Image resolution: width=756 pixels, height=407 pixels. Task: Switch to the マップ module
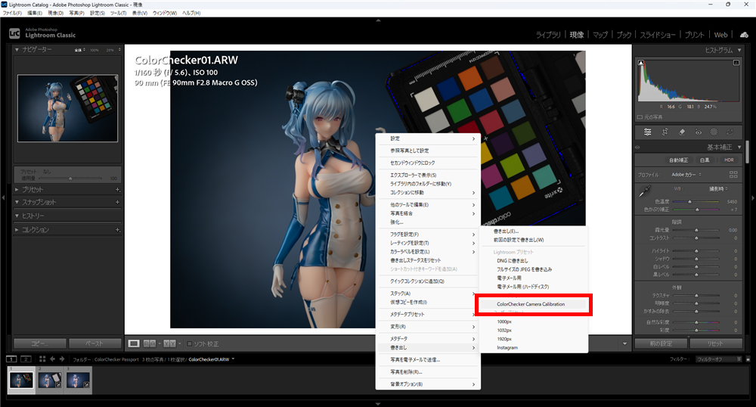coord(600,35)
